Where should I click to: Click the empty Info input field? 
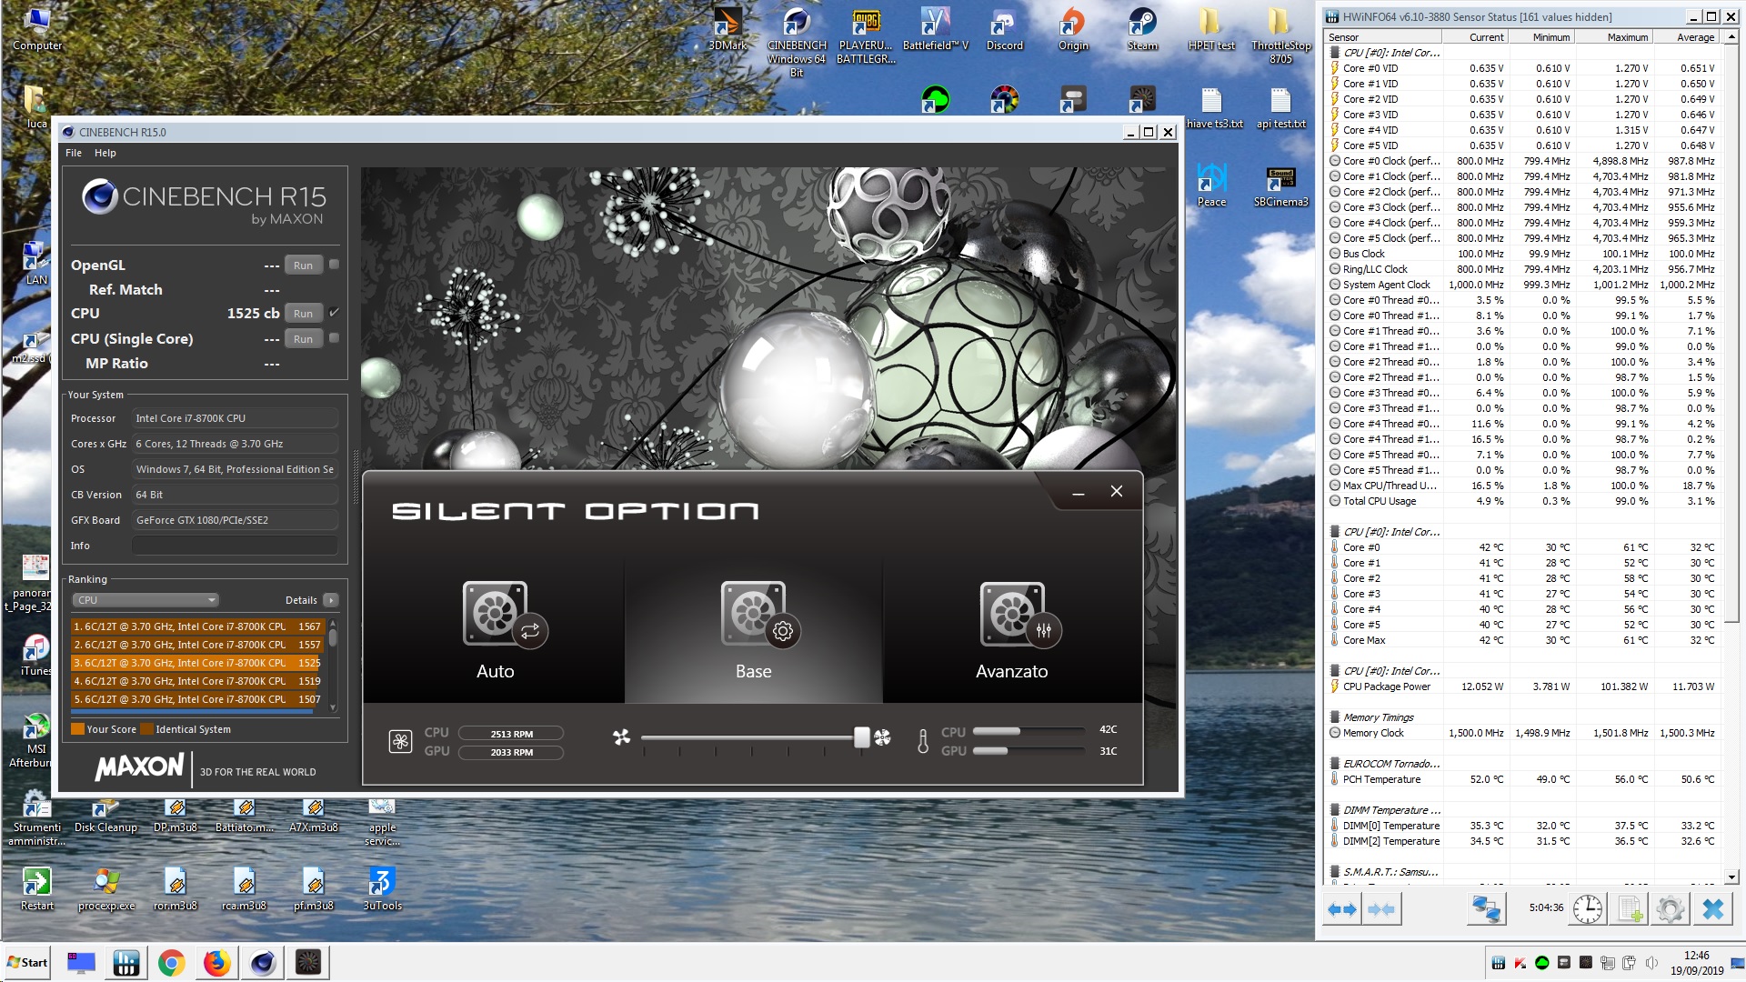pos(235,546)
